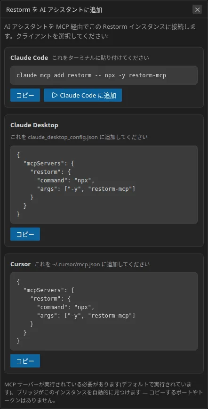208x409 pixels.
Task: Click the これをターミナルに貼り付けてください hint
Action: tap(101, 58)
